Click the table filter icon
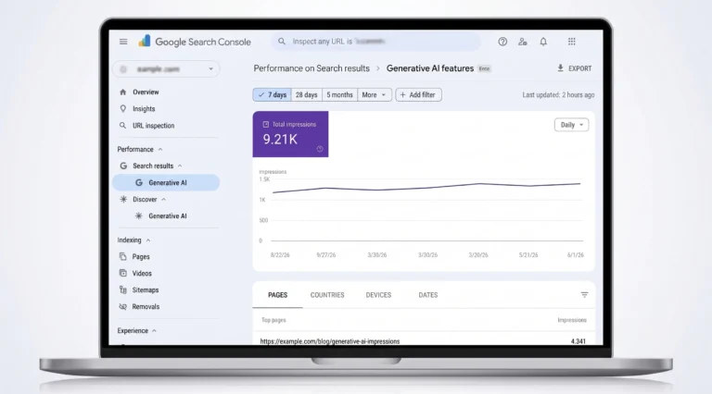This screenshot has width=712, height=394. (x=584, y=295)
